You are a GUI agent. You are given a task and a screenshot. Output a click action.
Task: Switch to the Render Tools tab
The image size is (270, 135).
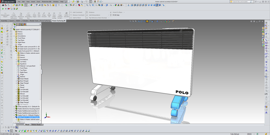[x=34, y=21]
